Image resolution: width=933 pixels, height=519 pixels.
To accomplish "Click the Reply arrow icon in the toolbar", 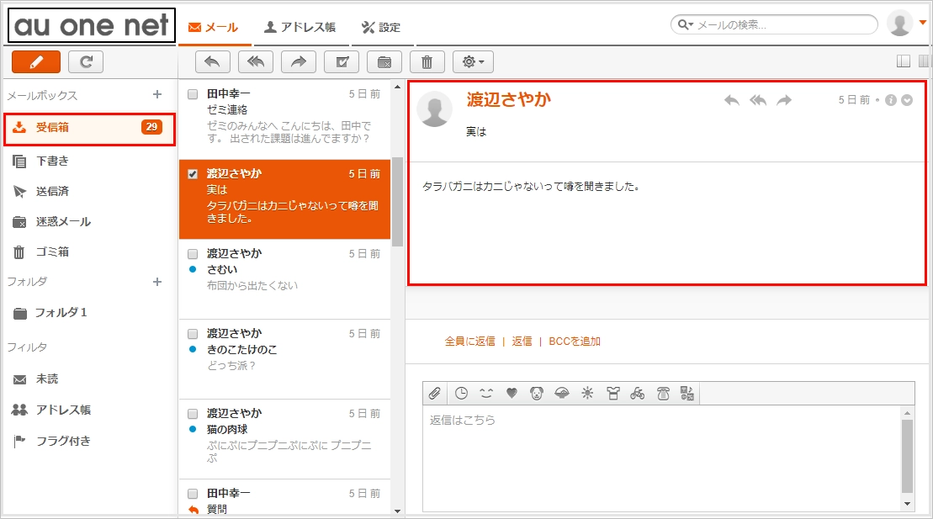I will pyautogui.click(x=212, y=61).
